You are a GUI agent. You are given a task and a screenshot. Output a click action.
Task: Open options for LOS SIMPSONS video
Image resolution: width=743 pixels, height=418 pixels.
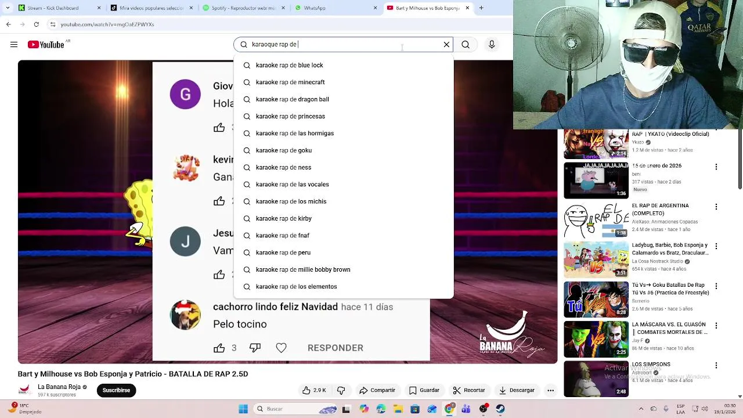point(716,365)
